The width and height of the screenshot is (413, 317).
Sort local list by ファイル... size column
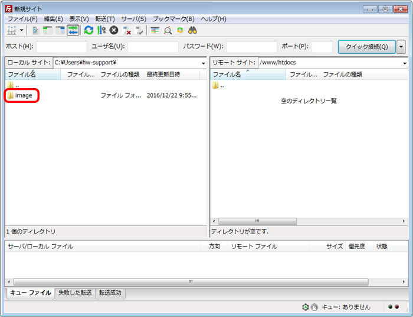coord(79,75)
